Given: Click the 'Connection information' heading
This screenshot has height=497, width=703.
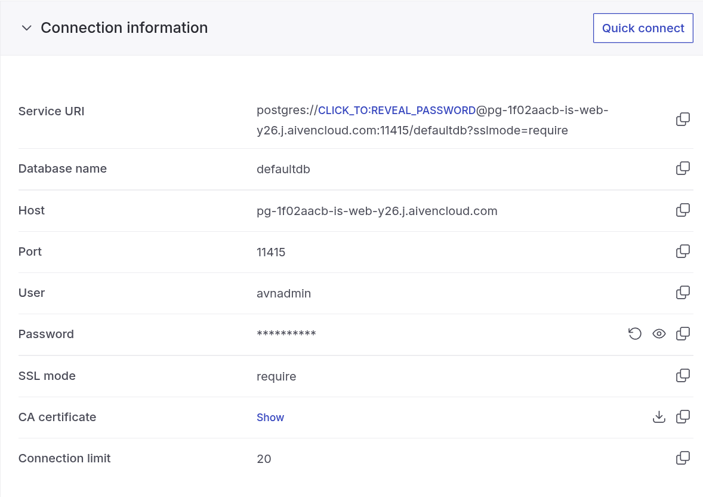Looking at the screenshot, I should pos(124,28).
